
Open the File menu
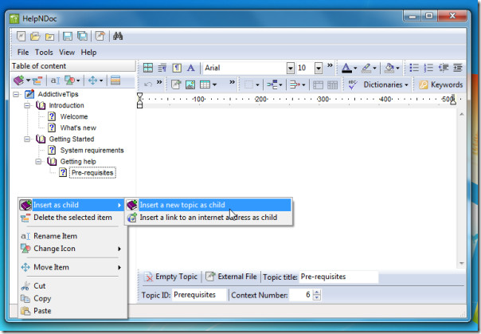pos(23,53)
